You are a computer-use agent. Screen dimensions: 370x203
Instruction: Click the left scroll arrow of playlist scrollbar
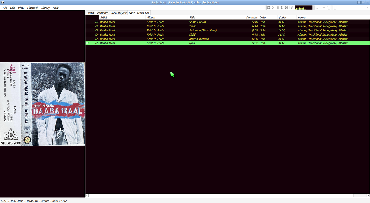[x=87, y=195]
